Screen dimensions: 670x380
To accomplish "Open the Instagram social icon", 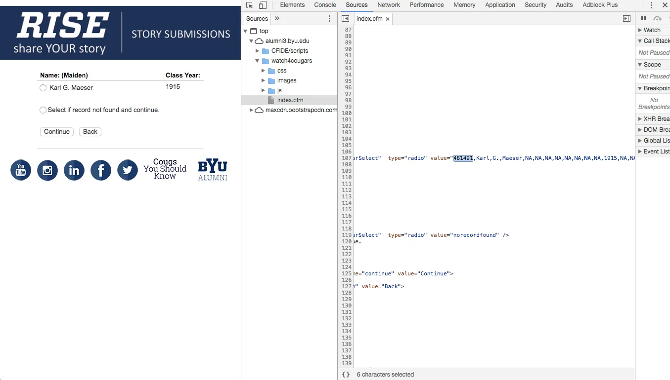I will (x=47, y=170).
